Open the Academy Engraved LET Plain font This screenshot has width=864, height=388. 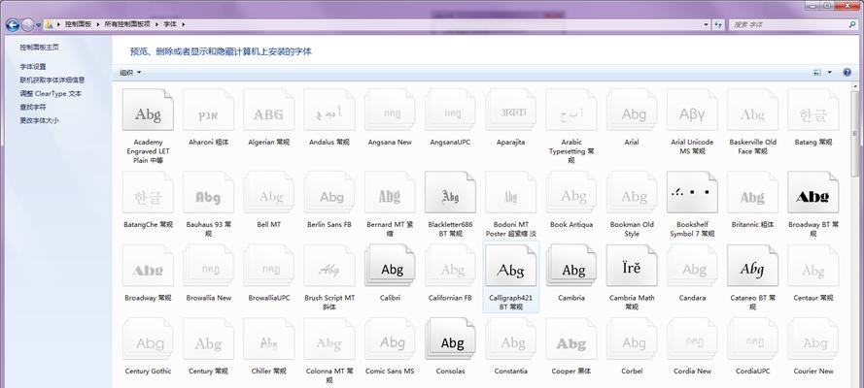148,110
